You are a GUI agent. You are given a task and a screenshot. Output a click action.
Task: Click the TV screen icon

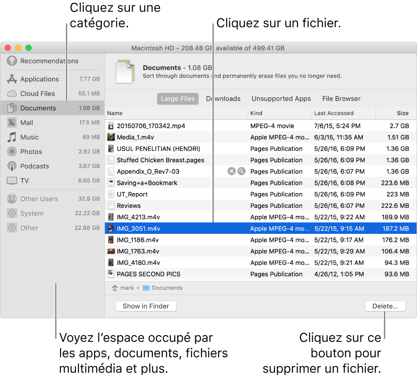(12, 181)
